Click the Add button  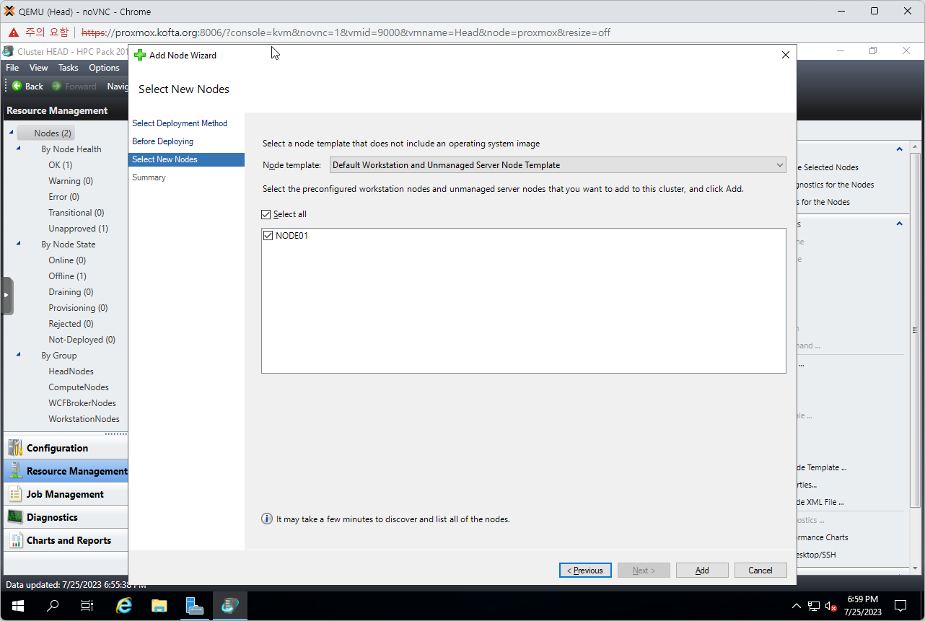pos(701,571)
